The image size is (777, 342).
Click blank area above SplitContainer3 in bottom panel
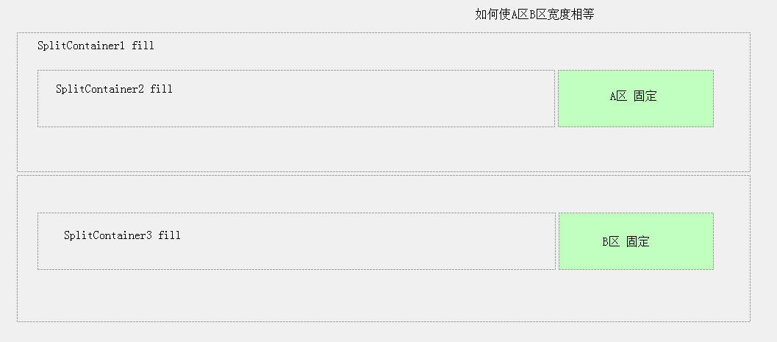297,194
